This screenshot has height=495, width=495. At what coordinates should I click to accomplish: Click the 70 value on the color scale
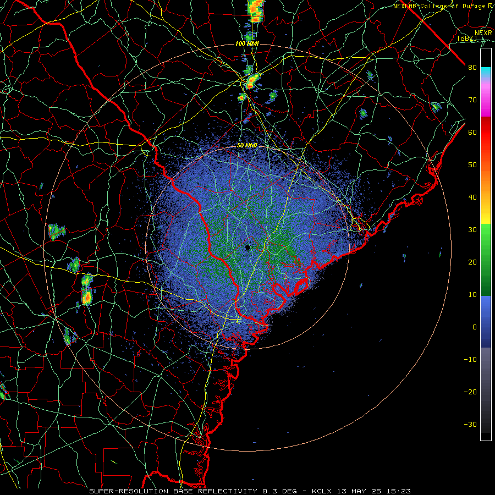click(472, 100)
